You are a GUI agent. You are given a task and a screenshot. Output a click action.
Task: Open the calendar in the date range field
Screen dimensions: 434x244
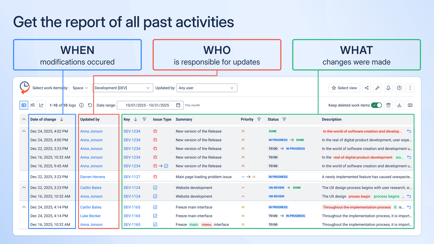coord(178,105)
